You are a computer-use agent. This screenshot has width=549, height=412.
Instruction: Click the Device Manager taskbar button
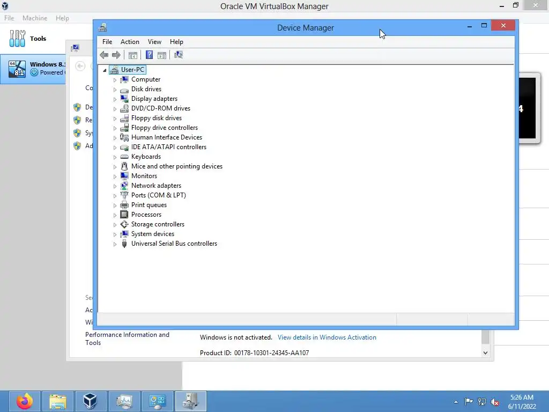click(x=191, y=401)
